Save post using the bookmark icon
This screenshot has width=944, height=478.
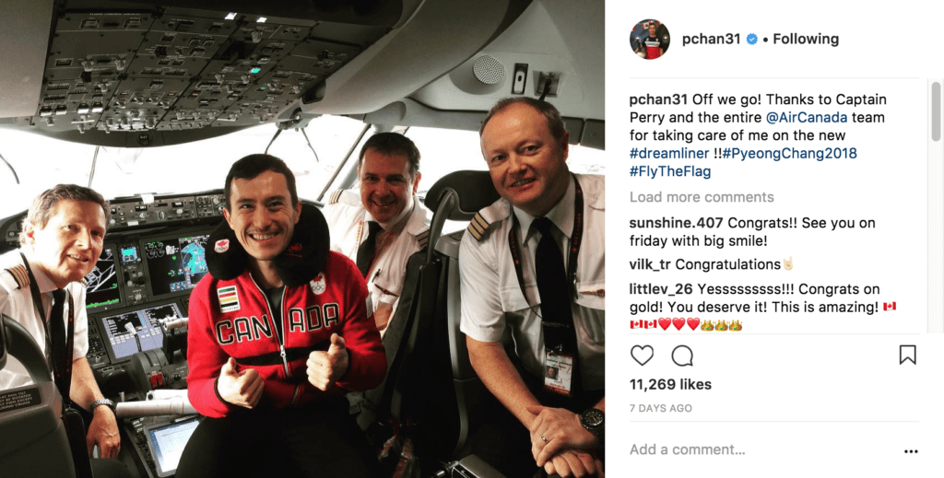907,355
